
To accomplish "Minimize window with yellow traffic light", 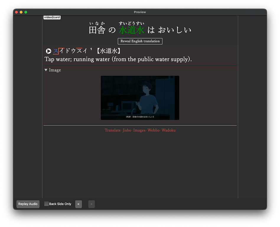I will (x=21, y=12).
